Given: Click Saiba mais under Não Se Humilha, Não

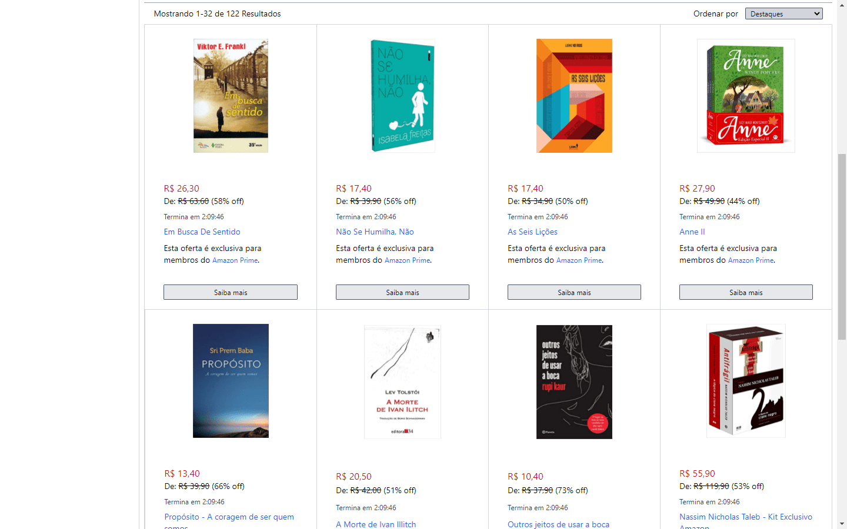Looking at the screenshot, I should [x=402, y=292].
